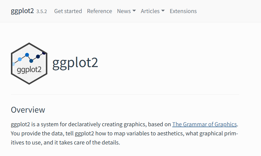Click the large ggplot2 page title
Screen dimensions: 261x156
[x=75, y=63]
